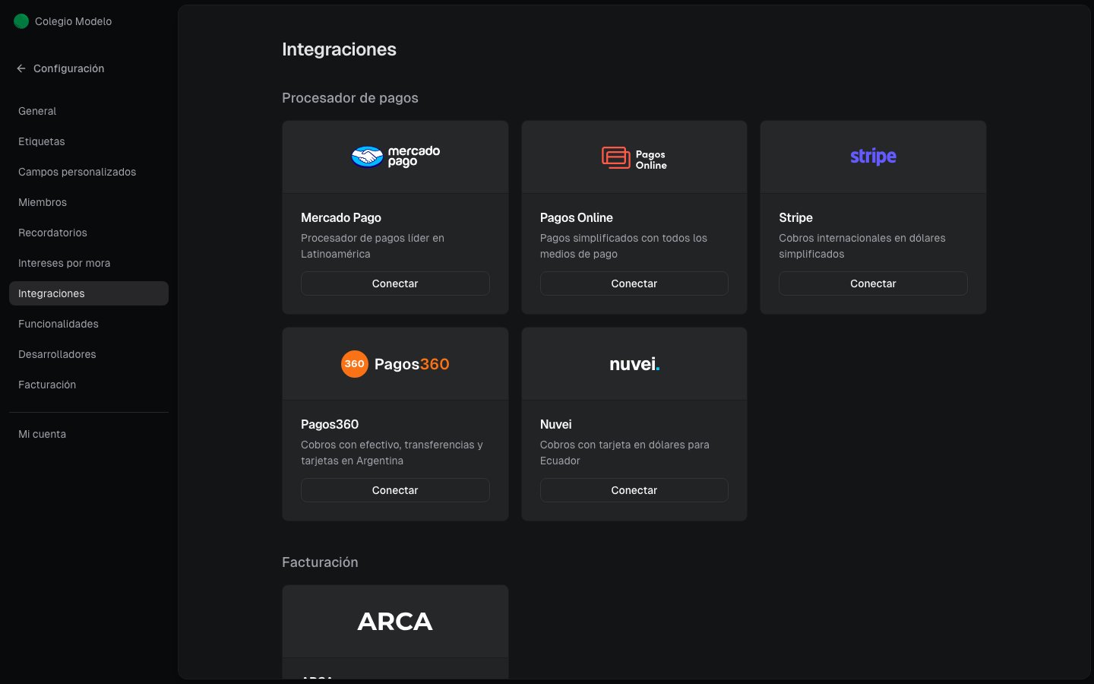
Task: Click the Colegio Modelo name label
Action: (73, 21)
